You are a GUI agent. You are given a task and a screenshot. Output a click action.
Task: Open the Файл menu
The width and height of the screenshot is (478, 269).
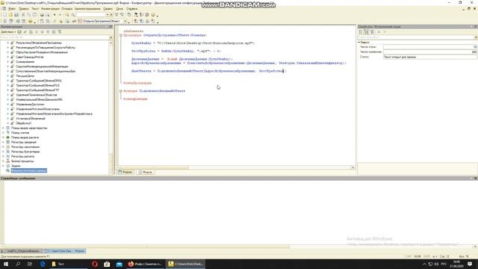click(12, 9)
